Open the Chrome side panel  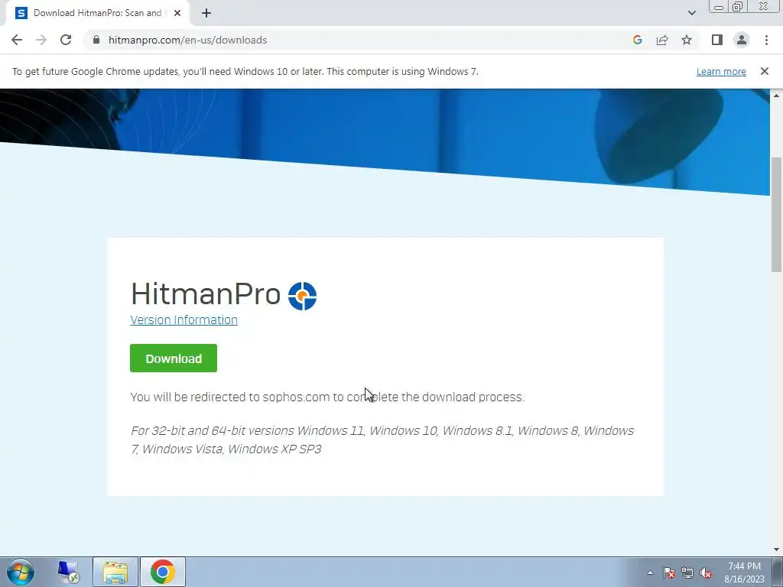click(717, 40)
